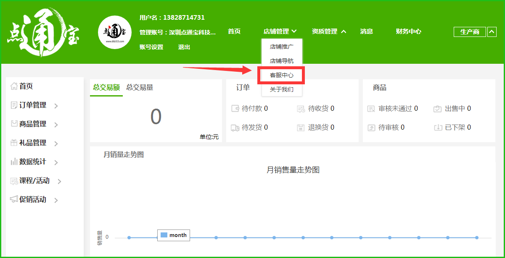Select 客服中心 from the dropdown menu
Screen dimensions: 505x258
(x=281, y=76)
